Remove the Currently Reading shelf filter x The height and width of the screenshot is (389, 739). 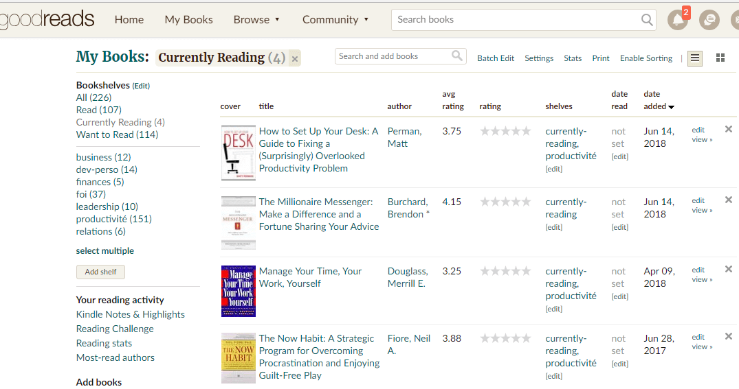coord(294,59)
